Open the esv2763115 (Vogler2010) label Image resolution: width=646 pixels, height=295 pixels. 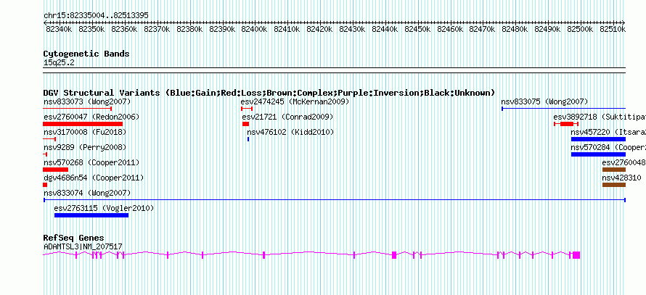105,208
